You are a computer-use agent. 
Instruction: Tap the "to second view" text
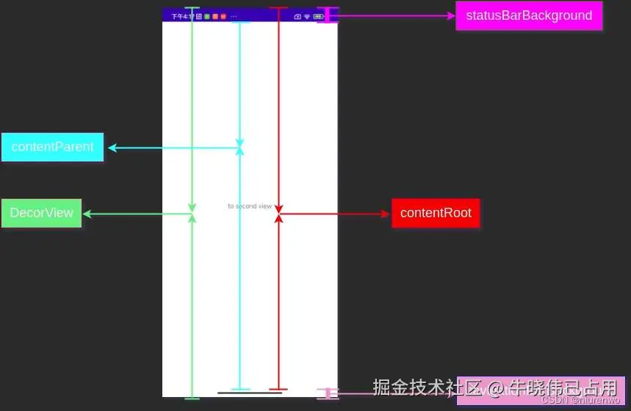(250, 206)
